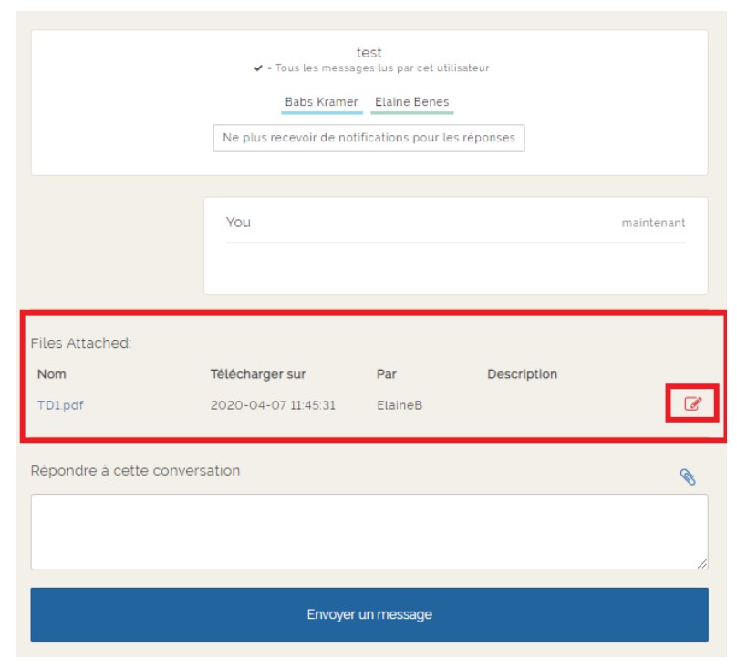The image size is (737, 669).
Task: Click the checkmark icon below the test title
Action: coord(259,69)
